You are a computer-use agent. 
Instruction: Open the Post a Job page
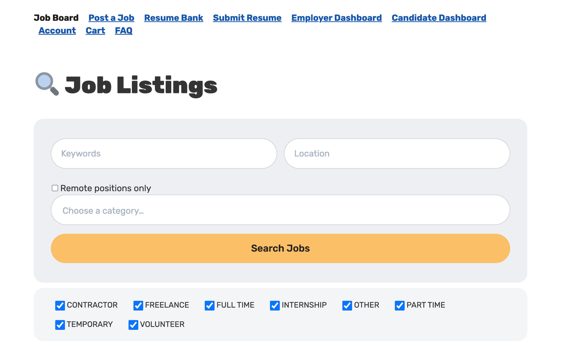tap(111, 18)
